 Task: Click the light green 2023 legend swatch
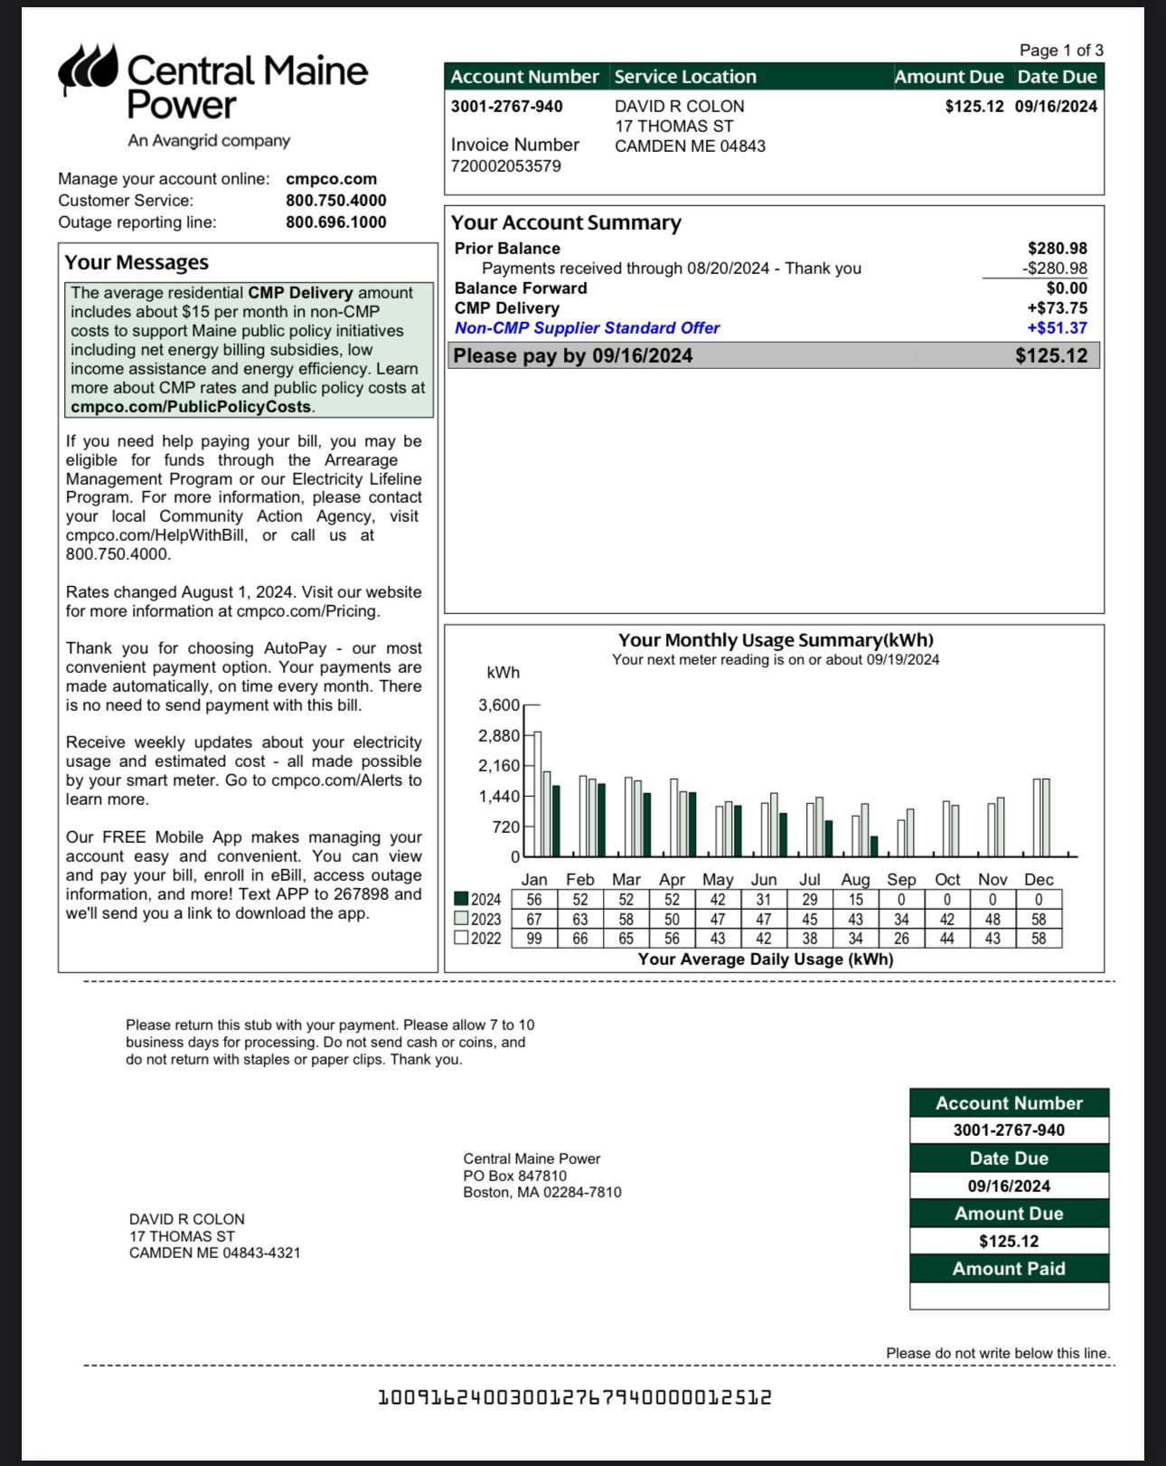[461, 918]
